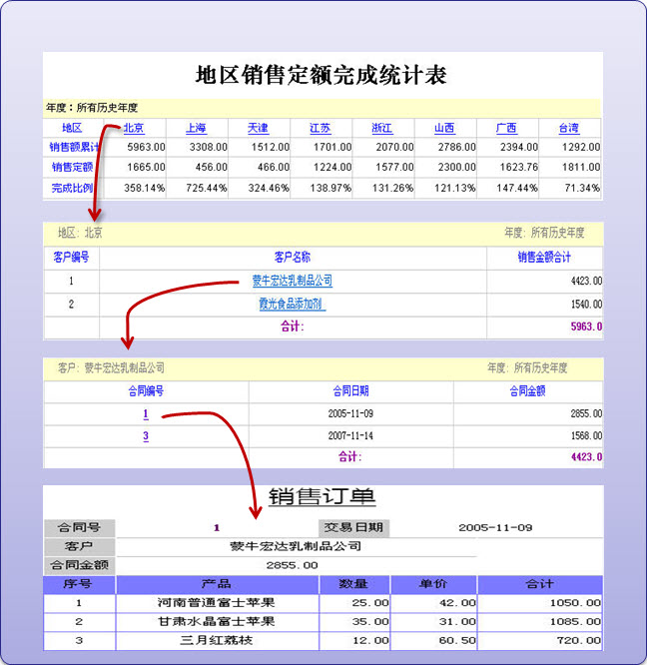Click the order's 2005-11-09 transaction date
This screenshot has height=665, width=647.
[x=495, y=528]
